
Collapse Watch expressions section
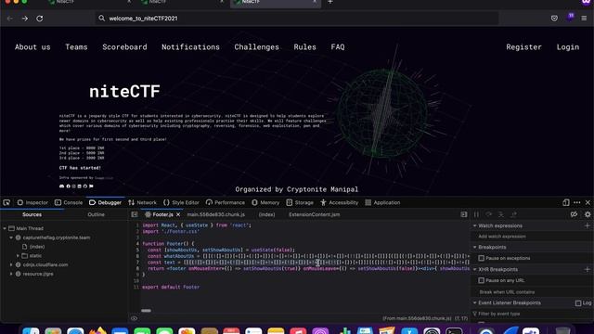(474, 225)
